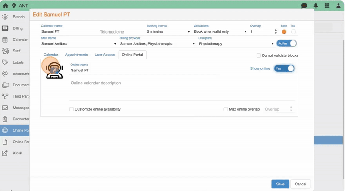The width and height of the screenshot is (345, 191).
Task: Expand the Booking interval dropdown
Action: 168,32
